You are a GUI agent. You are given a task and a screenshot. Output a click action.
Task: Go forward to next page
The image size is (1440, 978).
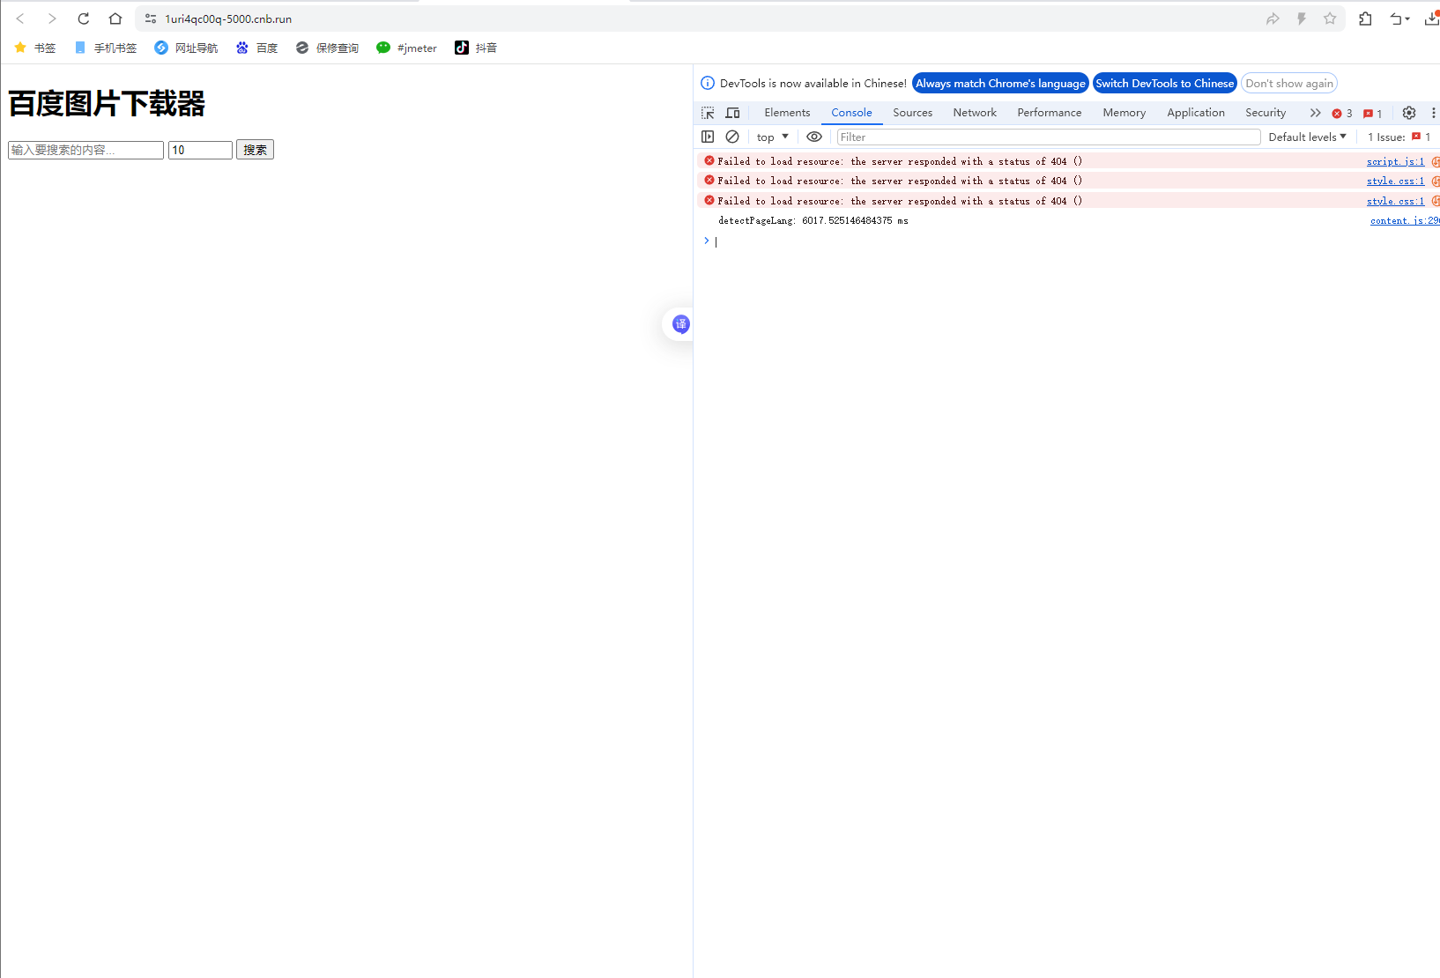52,19
